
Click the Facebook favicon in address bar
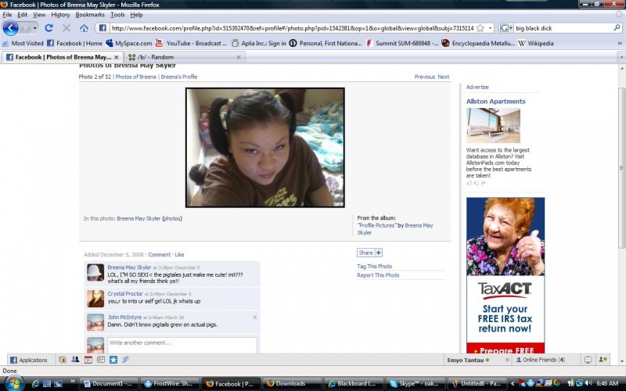103,28
